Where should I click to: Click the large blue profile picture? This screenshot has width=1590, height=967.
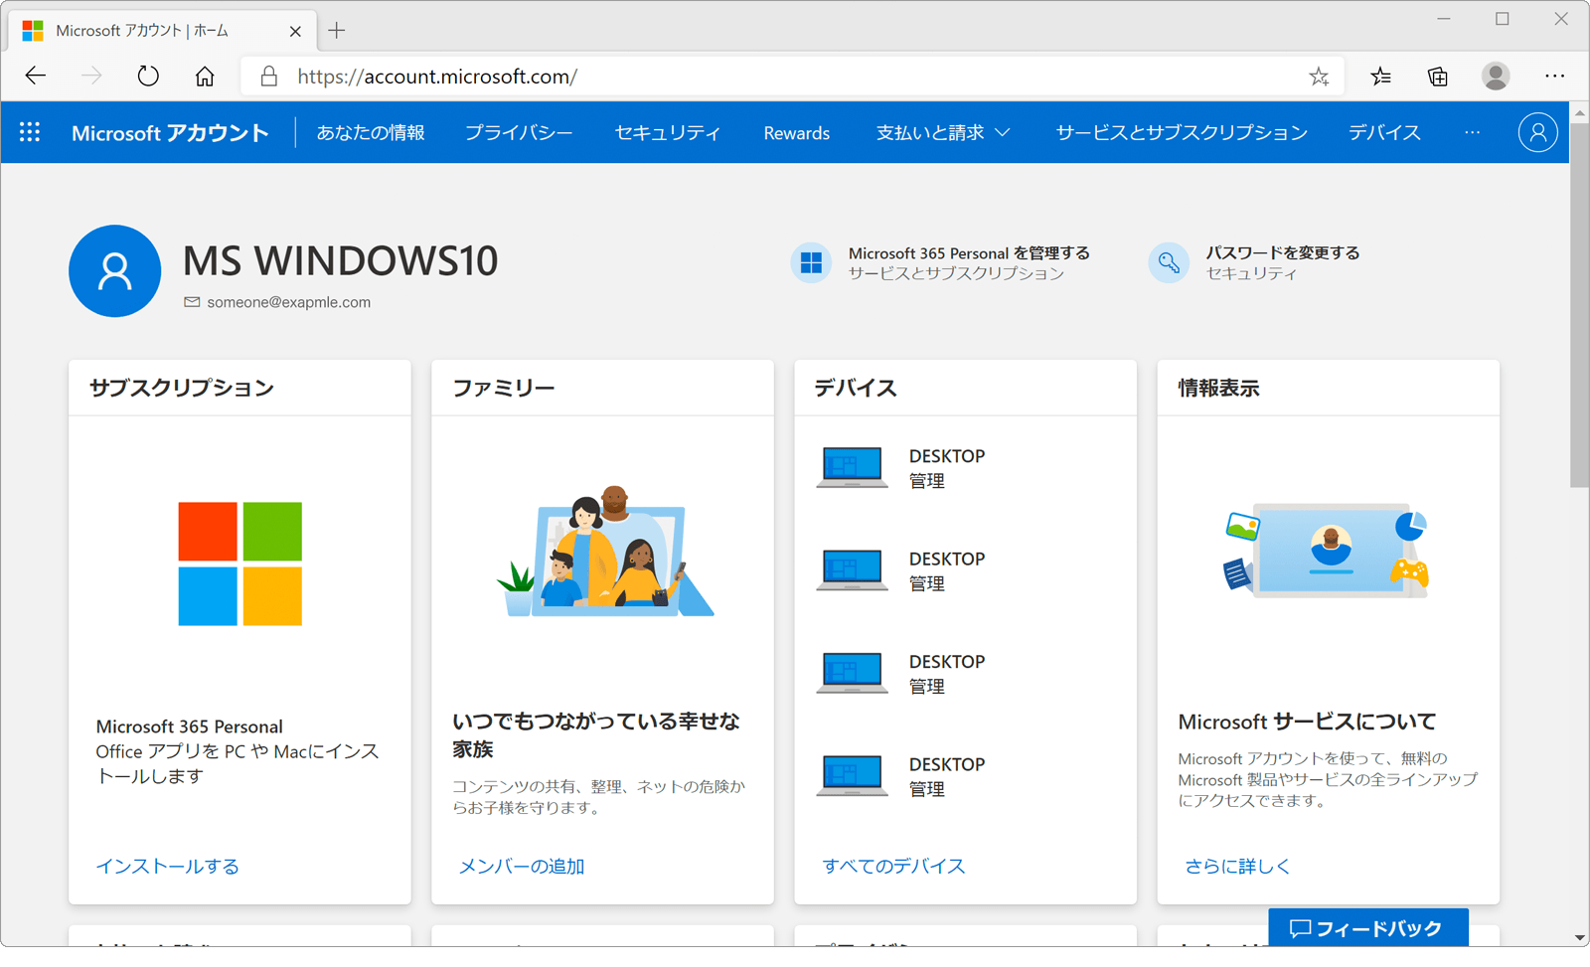pyautogui.click(x=115, y=271)
